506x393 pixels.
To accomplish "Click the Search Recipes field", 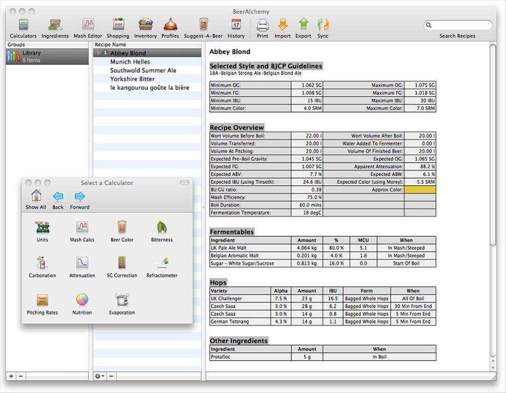I will click(x=458, y=25).
